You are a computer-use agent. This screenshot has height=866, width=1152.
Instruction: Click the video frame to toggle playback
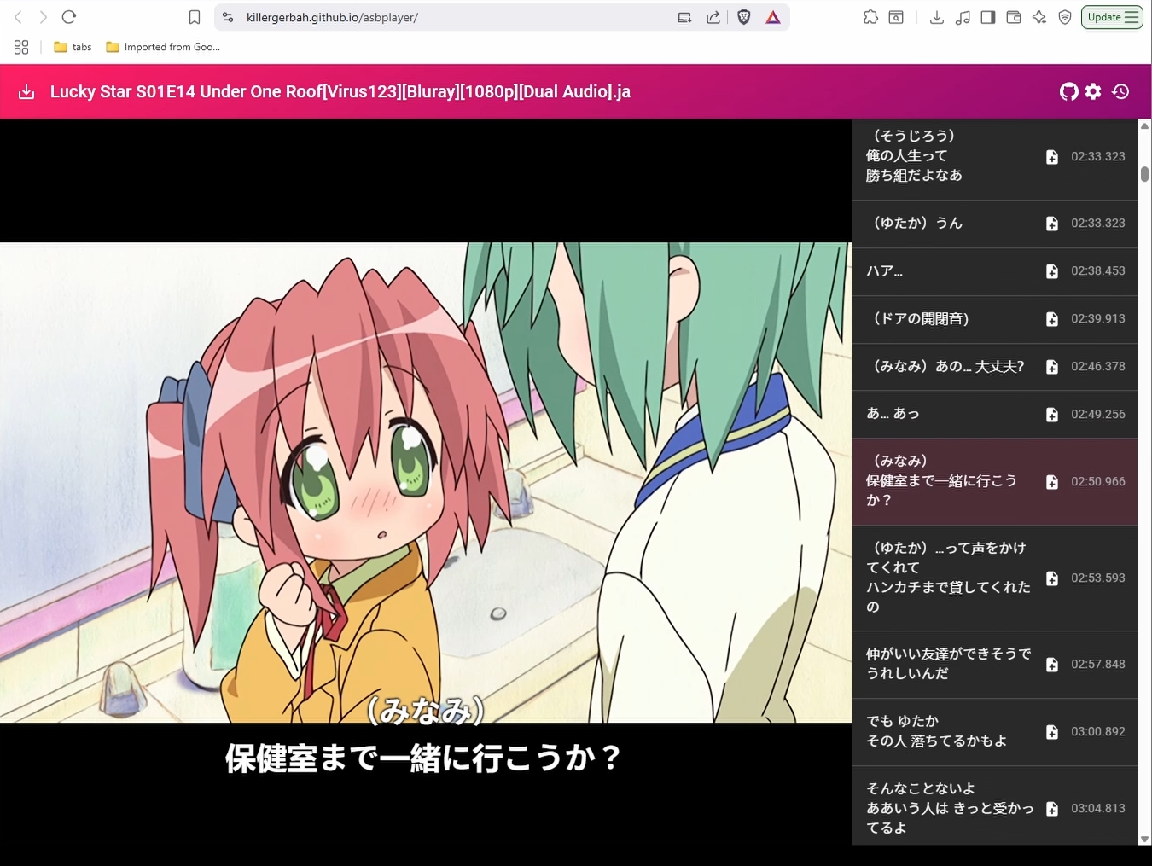[426, 482]
